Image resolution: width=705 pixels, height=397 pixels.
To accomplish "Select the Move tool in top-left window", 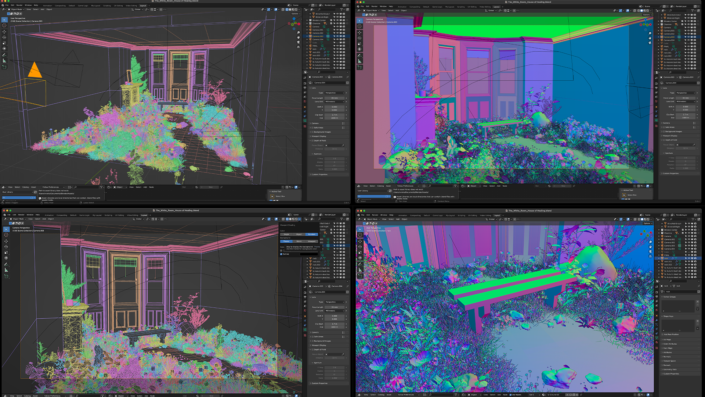I will coord(4,32).
